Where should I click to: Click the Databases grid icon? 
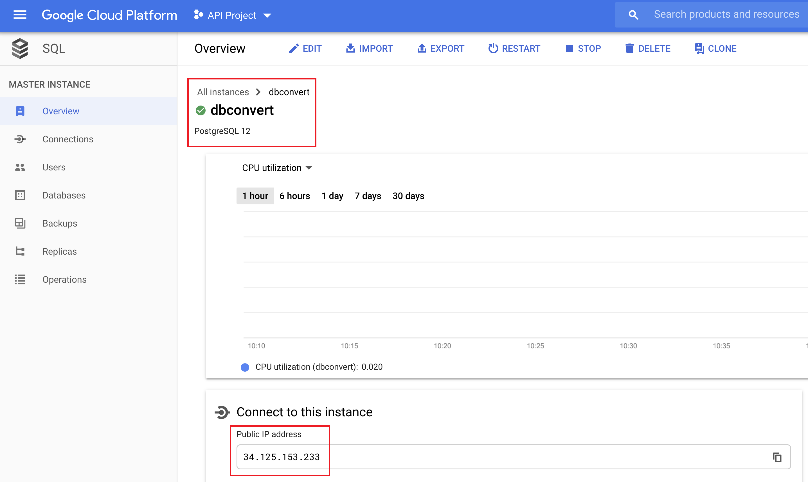coord(20,196)
